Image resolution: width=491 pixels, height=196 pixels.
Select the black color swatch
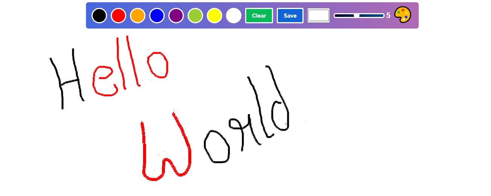click(x=99, y=15)
